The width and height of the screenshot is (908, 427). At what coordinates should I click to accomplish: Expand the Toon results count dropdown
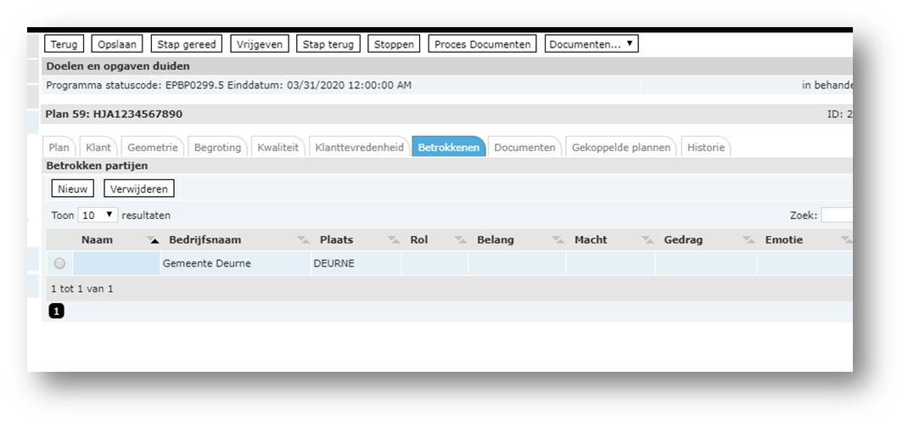coord(98,216)
